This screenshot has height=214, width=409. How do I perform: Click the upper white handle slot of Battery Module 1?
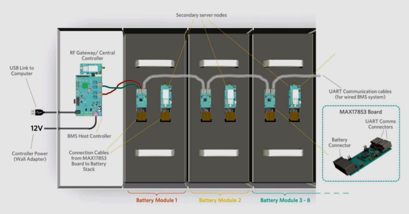pyautogui.click(x=155, y=63)
